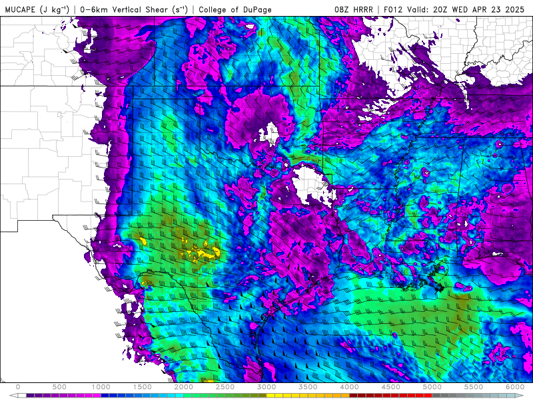
Task: Click the colorbar label 1000
Action: [x=101, y=387]
